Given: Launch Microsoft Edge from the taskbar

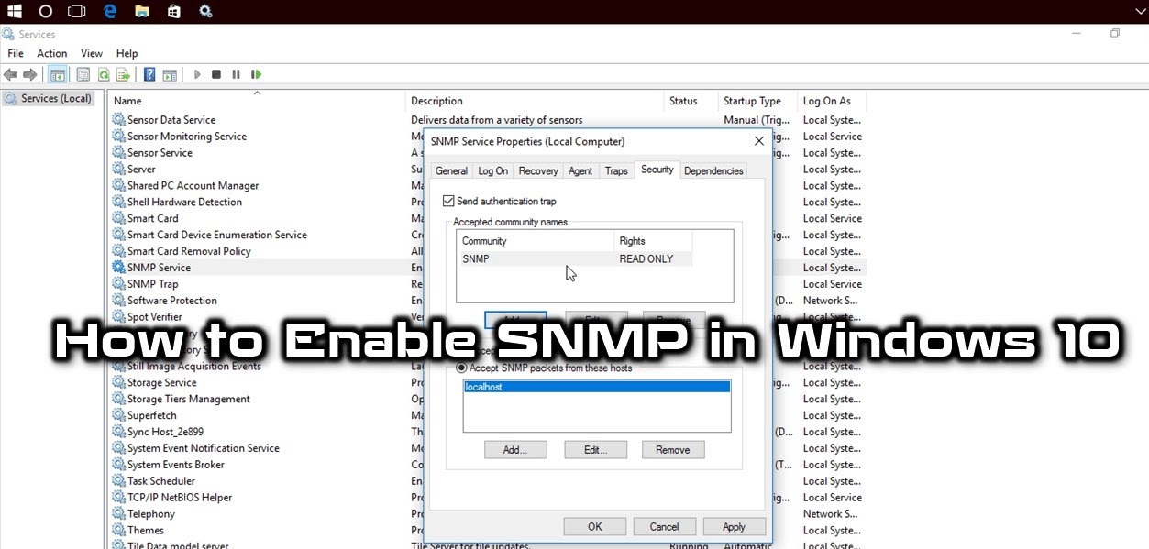Looking at the screenshot, I should pyautogui.click(x=110, y=12).
